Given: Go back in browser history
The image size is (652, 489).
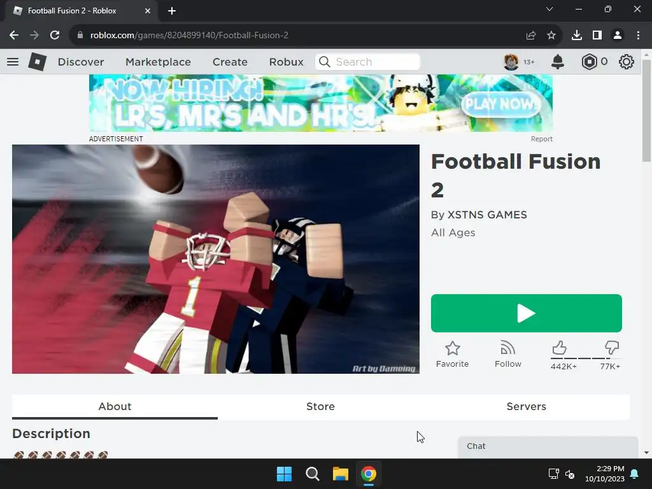Looking at the screenshot, I should (14, 36).
